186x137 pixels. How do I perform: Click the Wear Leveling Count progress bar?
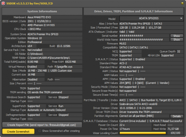pyautogui.click(x=143, y=133)
